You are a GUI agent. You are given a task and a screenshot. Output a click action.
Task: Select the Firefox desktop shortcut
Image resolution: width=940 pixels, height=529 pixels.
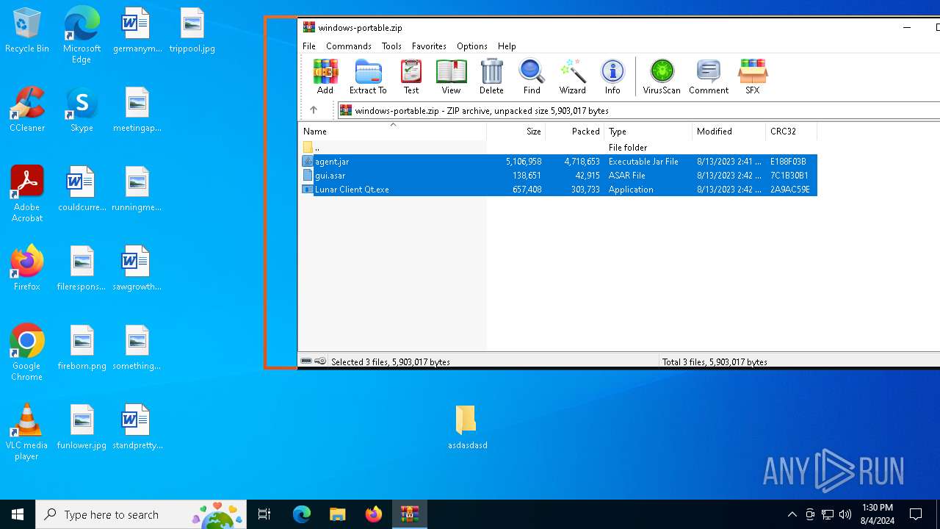pyautogui.click(x=27, y=268)
